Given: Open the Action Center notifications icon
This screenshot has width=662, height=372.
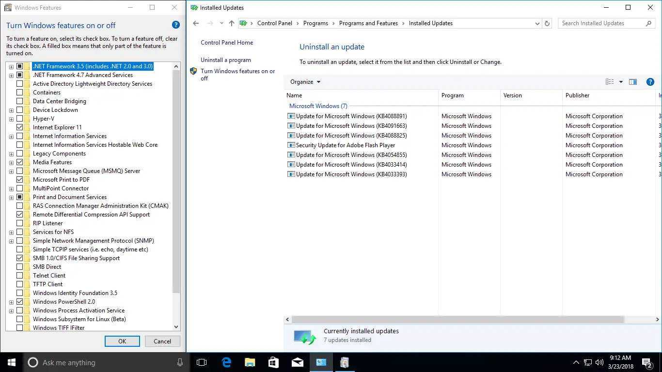Looking at the screenshot, I should [x=646, y=362].
